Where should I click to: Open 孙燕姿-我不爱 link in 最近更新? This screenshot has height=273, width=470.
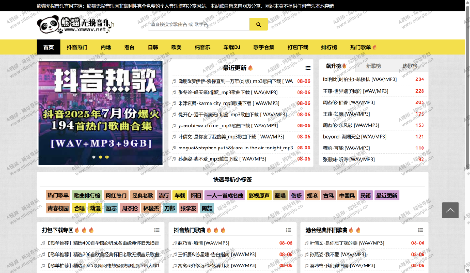coord(222,159)
